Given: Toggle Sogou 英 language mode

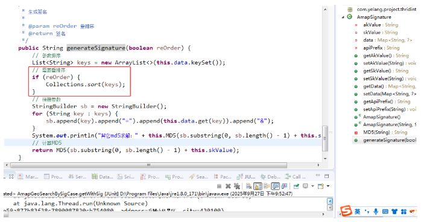Looking at the screenshot, I should [357, 212].
